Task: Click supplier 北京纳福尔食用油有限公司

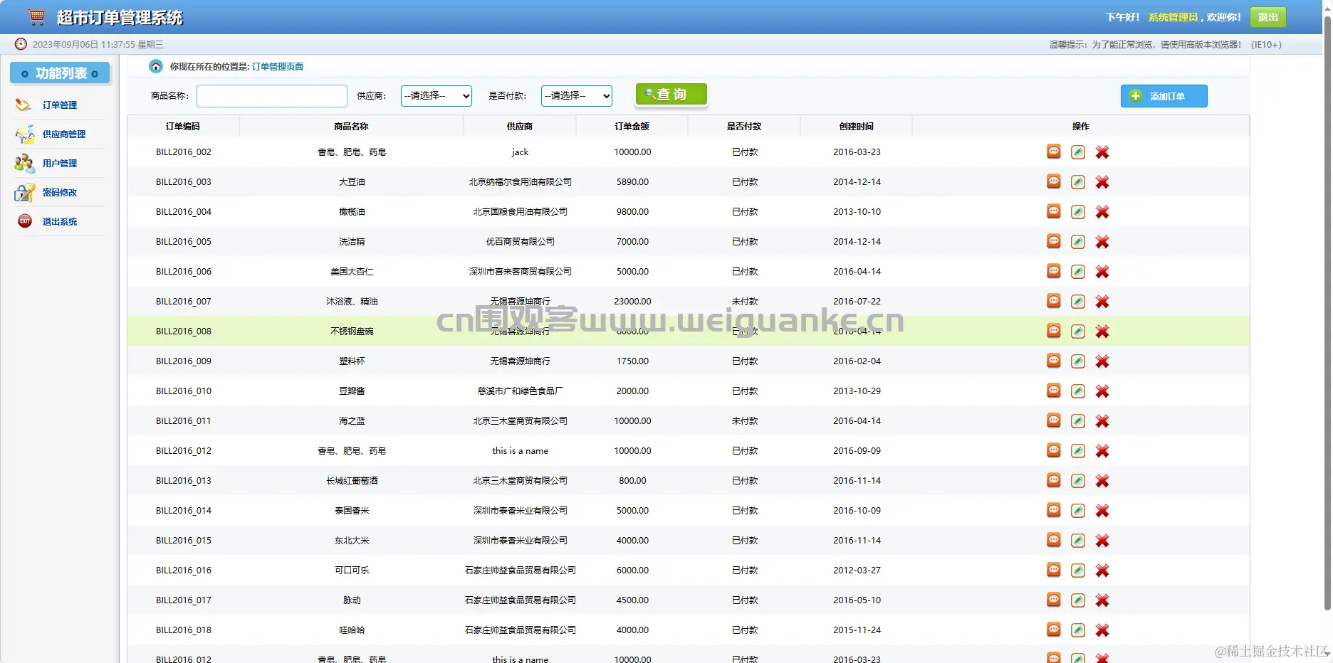Action: point(521,181)
